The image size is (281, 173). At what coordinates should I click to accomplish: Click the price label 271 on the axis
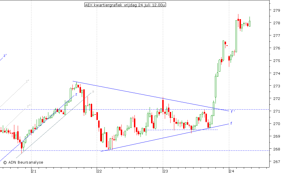click(x=276, y=111)
